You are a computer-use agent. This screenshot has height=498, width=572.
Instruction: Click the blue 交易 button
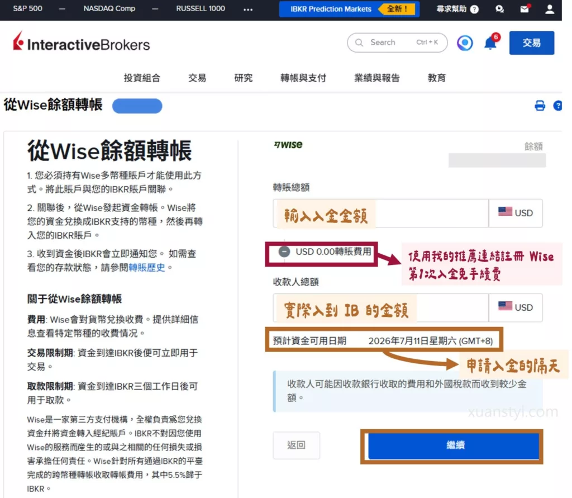point(532,42)
